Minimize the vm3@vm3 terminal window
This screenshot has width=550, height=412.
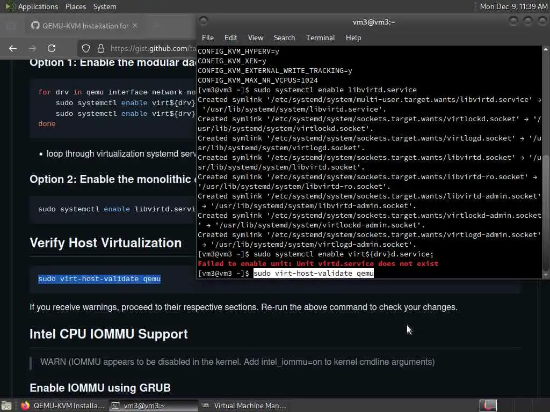click(x=513, y=21)
